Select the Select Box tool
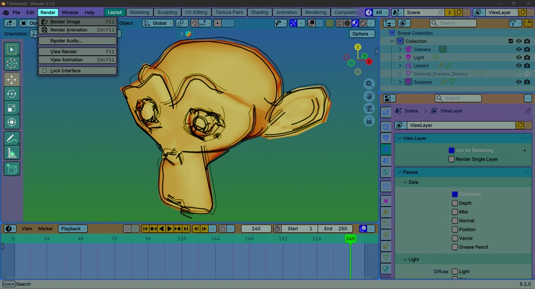 pyautogui.click(x=11, y=50)
